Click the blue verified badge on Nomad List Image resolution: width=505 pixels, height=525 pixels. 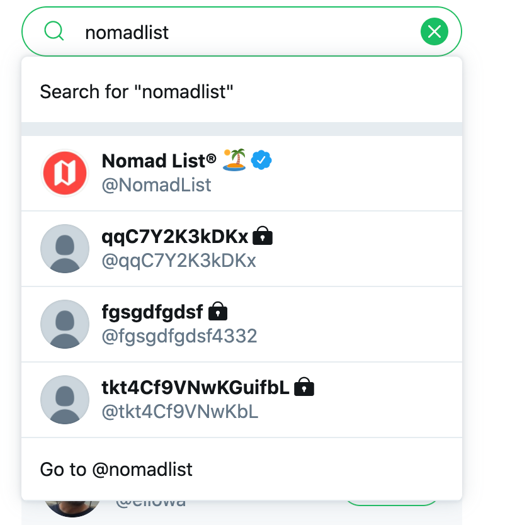pos(261,161)
